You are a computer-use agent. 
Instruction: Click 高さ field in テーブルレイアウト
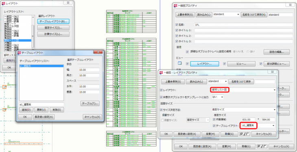pyautogui.click(x=89, y=75)
